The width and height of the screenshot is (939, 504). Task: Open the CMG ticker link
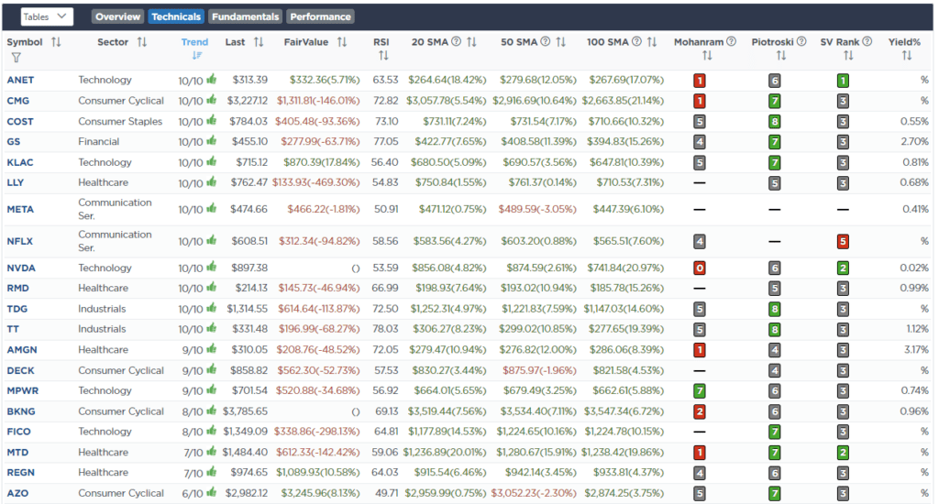18,101
